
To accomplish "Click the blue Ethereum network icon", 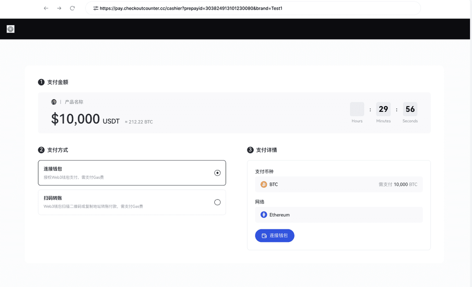I will pos(264,215).
